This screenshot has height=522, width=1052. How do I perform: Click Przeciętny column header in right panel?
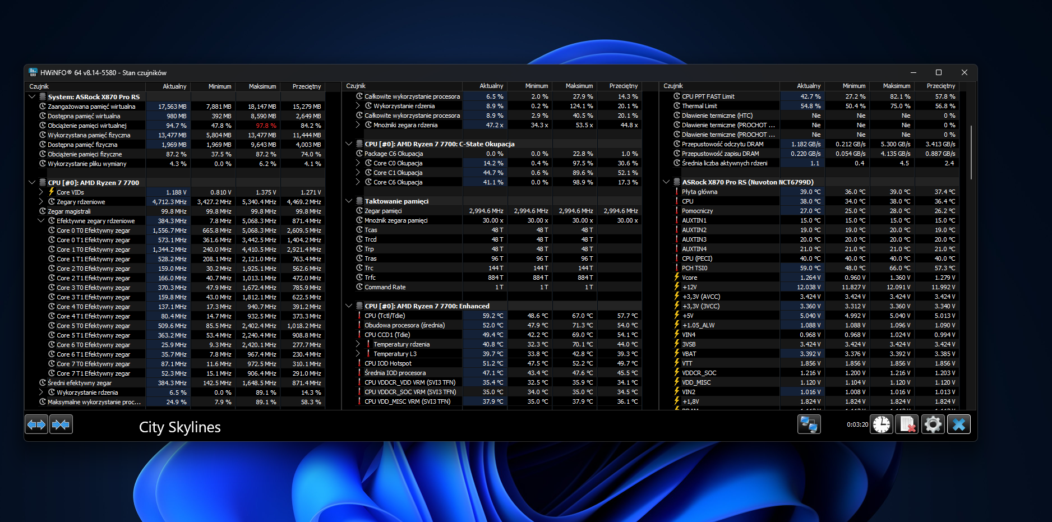(x=936, y=86)
